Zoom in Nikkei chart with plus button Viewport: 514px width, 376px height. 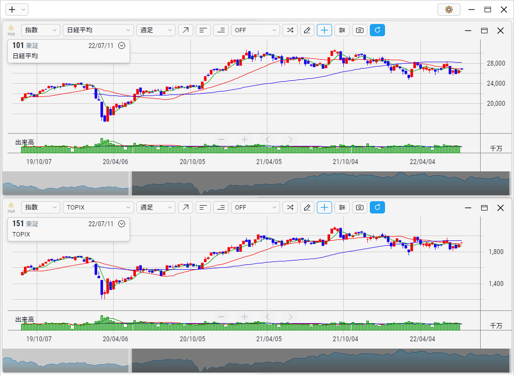click(x=244, y=140)
